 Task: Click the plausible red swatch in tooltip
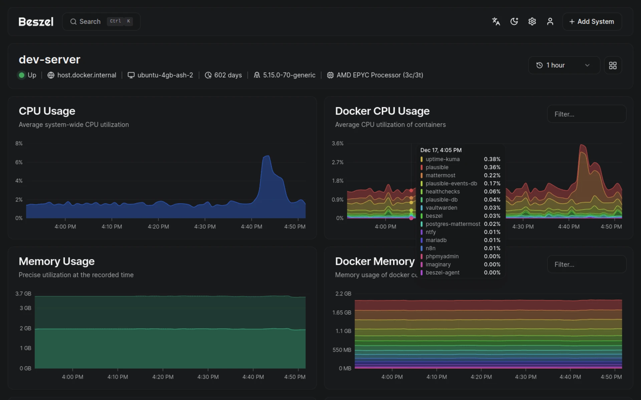coord(422,167)
